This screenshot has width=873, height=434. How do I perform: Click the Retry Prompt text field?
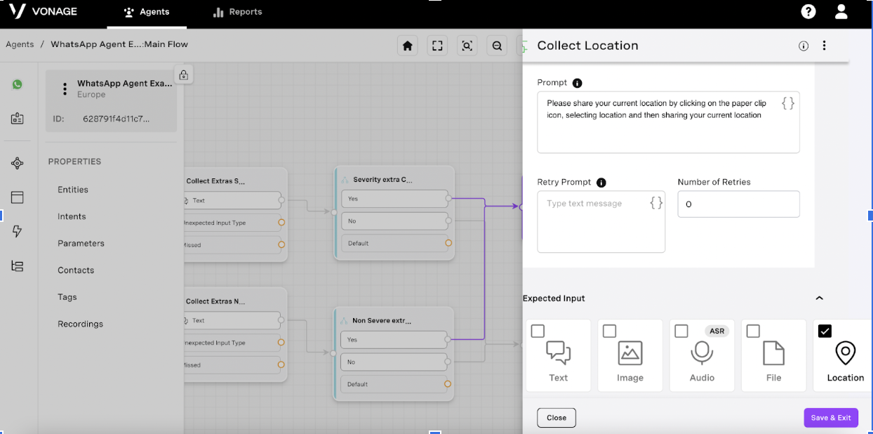pyautogui.click(x=601, y=222)
